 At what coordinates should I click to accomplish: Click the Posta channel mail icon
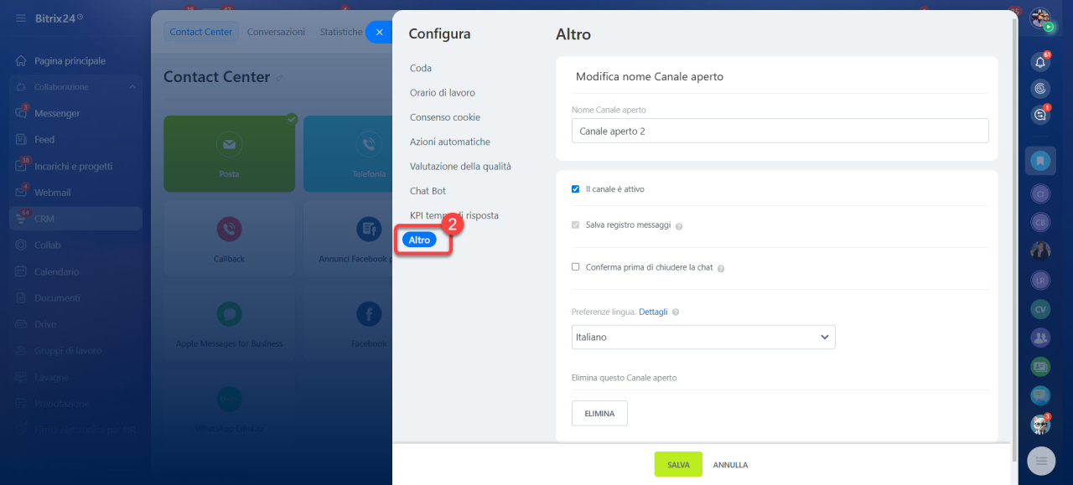point(229,144)
